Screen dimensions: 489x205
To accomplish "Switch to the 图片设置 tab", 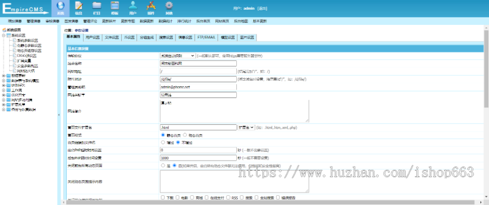I will click(x=247, y=37).
